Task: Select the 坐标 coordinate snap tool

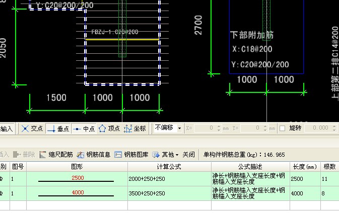Action: pos(135,129)
